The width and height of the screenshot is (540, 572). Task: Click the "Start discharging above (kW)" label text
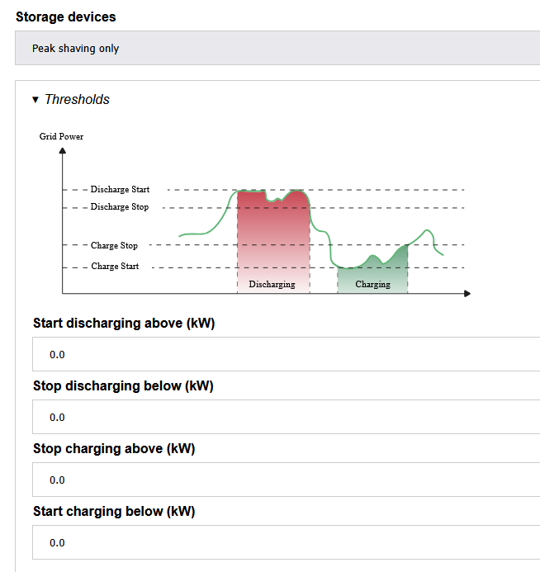click(x=124, y=324)
